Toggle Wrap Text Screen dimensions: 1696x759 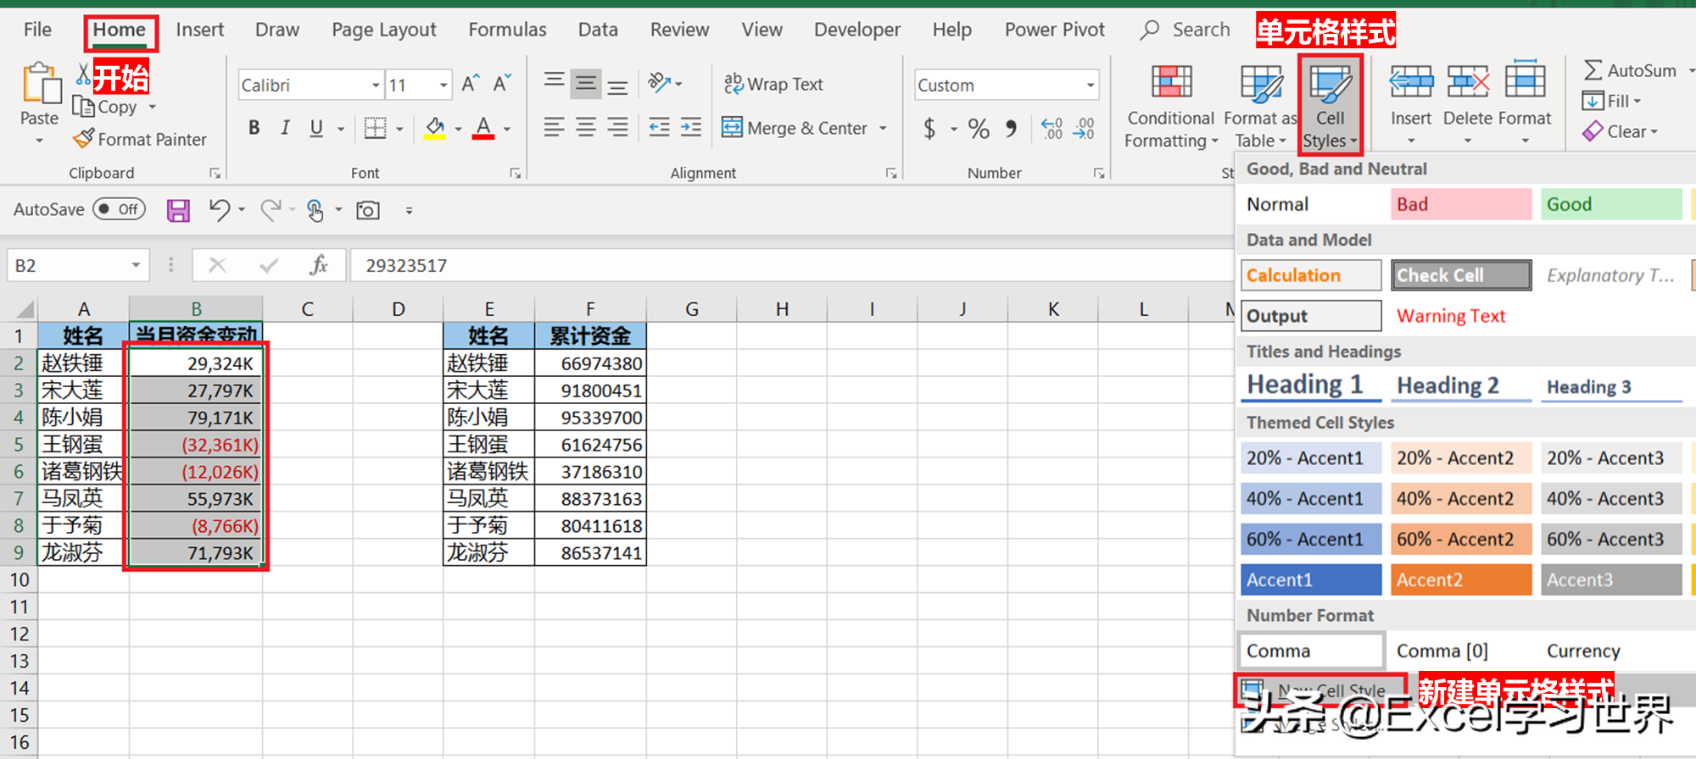[773, 84]
